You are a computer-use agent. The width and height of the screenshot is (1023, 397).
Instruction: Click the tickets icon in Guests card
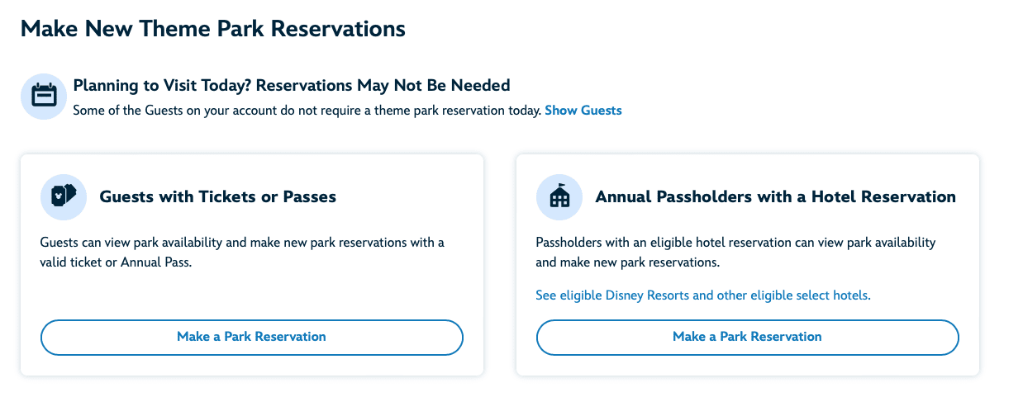pyautogui.click(x=64, y=196)
